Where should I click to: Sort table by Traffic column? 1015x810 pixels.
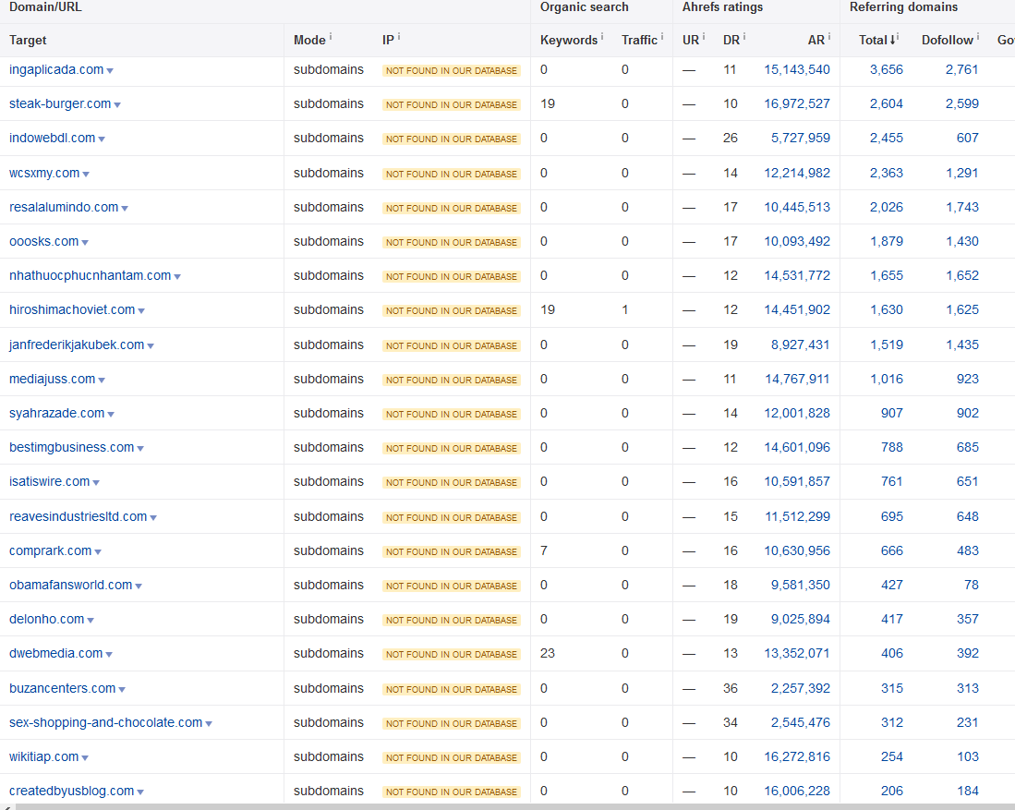pyautogui.click(x=639, y=40)
